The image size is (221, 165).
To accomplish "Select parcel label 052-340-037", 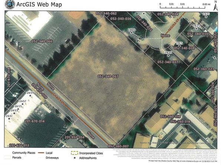I will pyautogui.click(x=168, y=62).
